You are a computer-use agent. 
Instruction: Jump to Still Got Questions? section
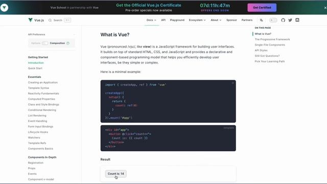[267, 56]
